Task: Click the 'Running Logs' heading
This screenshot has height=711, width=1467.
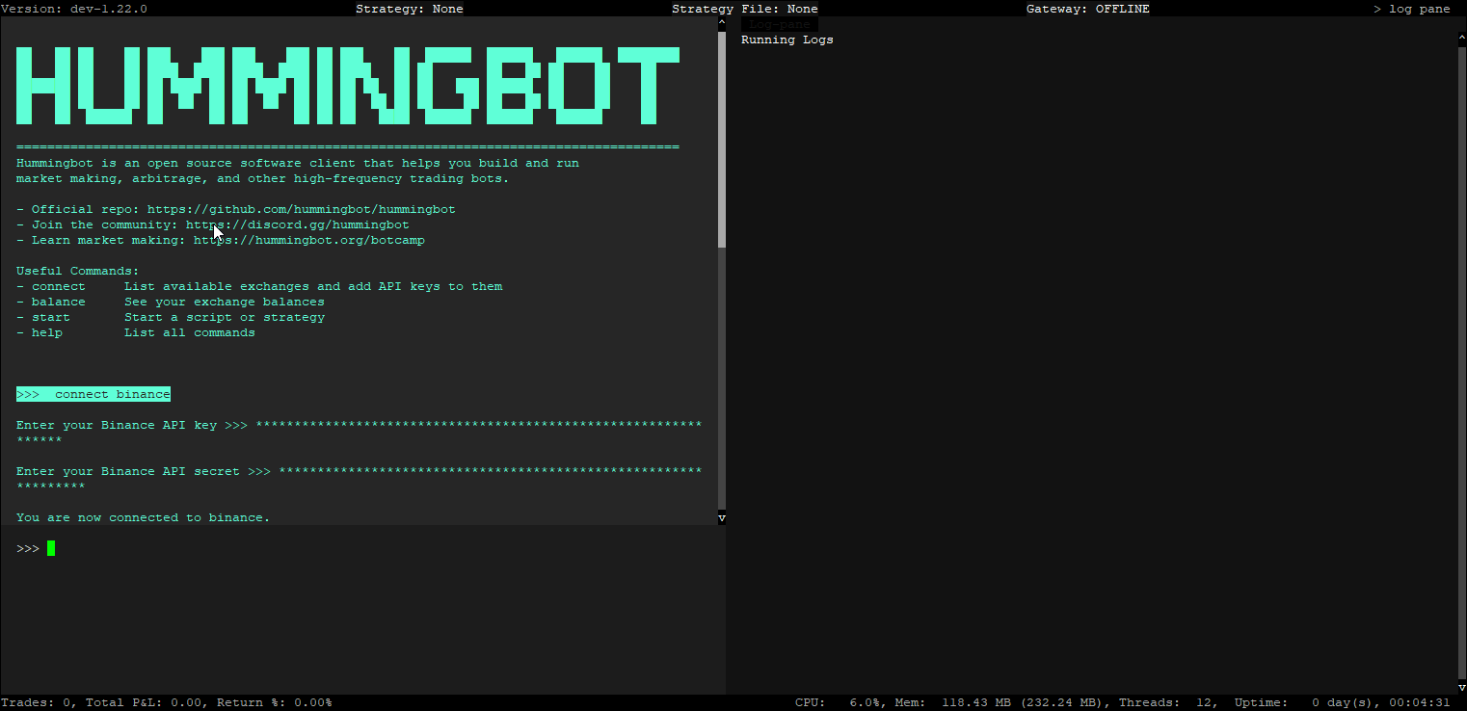Action: pos(787,39)
